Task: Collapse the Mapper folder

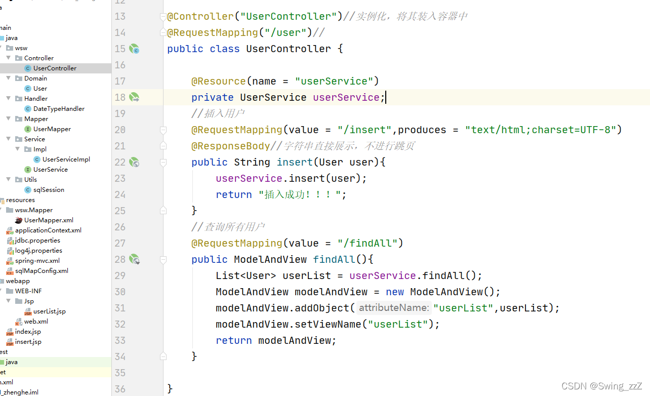Action: point(9,119)
